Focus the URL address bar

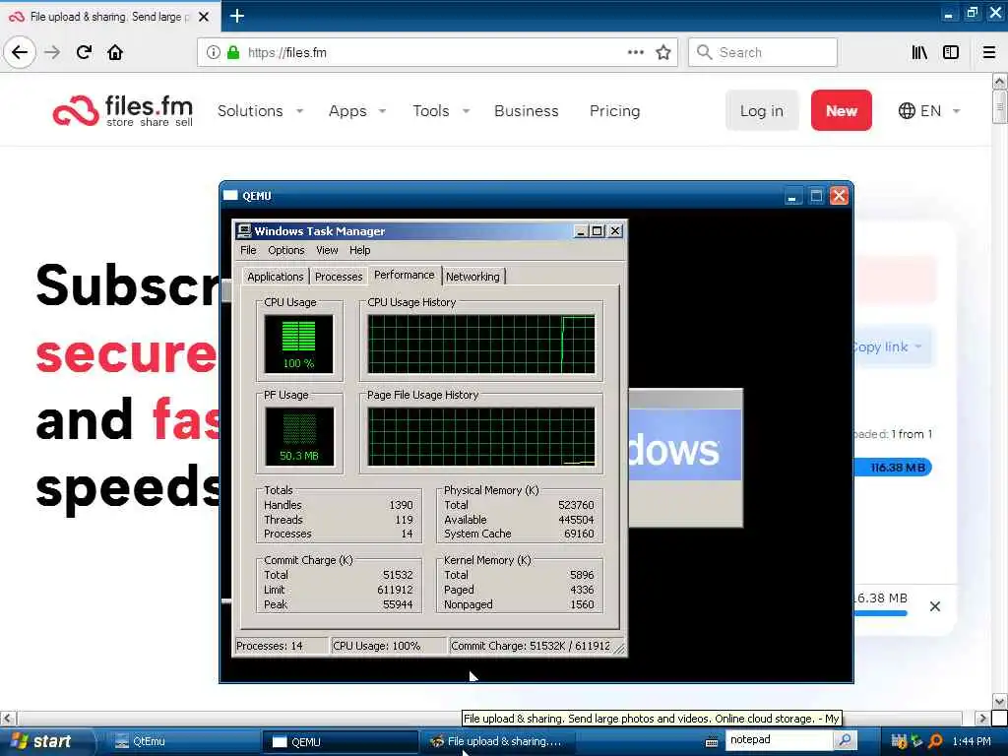click(x=437, y=52)
